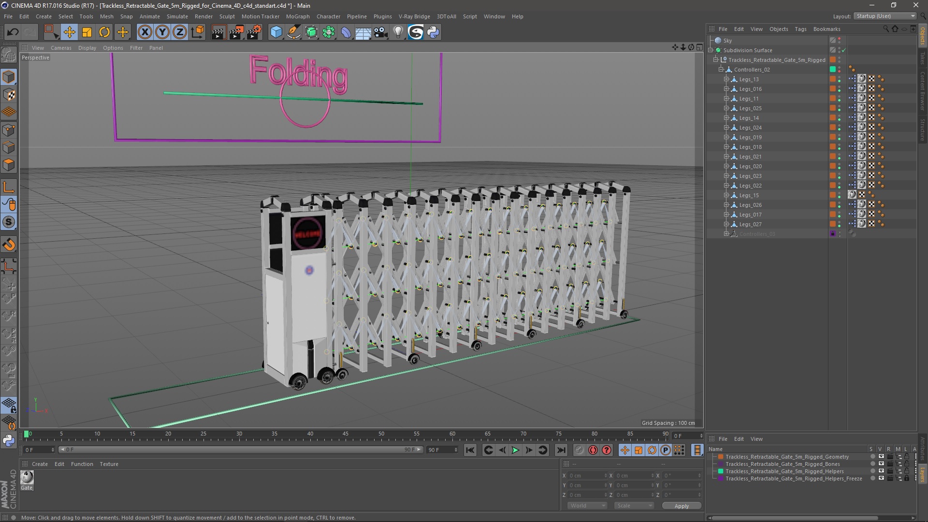
Task: Open the material manager Texture menu
Action: [109, 464]
